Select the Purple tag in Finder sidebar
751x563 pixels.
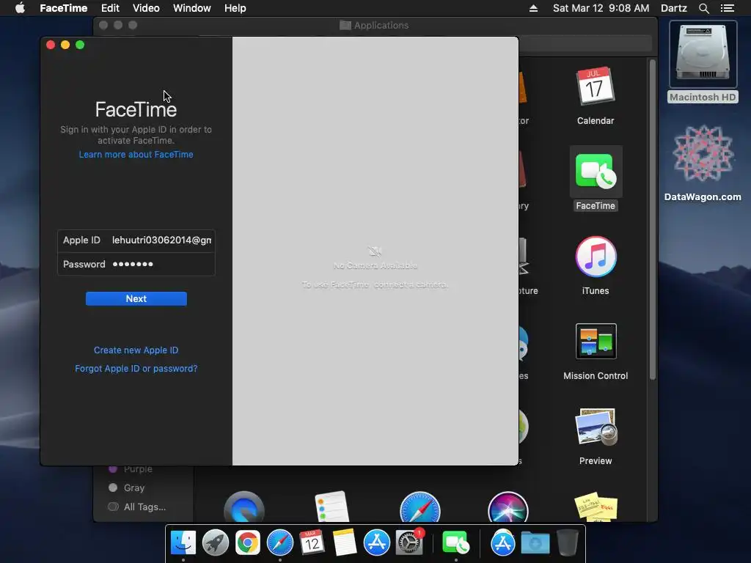coord(131,468)
